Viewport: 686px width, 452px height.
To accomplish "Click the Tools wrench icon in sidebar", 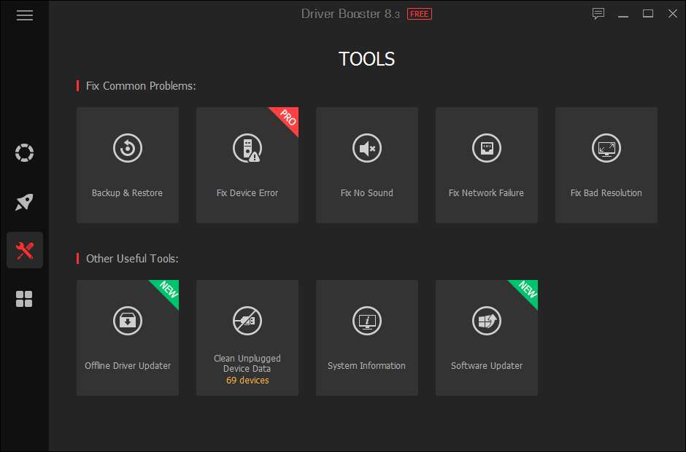I will pyautogui.click(x=24, y=250).
